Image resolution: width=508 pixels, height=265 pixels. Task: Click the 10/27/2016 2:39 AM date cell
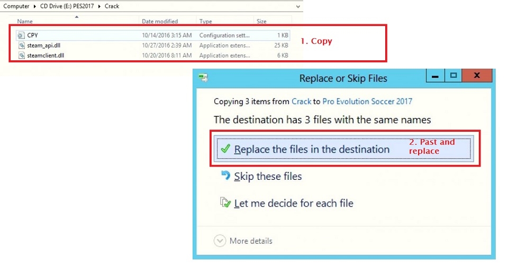pos(167,45)
